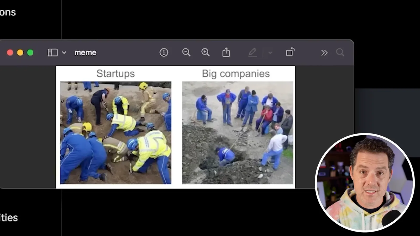Image resolution: width=420 pixels, height=236 pixels.
Task: Minimize the meme window with yellow button
Action: click(20, 52)
